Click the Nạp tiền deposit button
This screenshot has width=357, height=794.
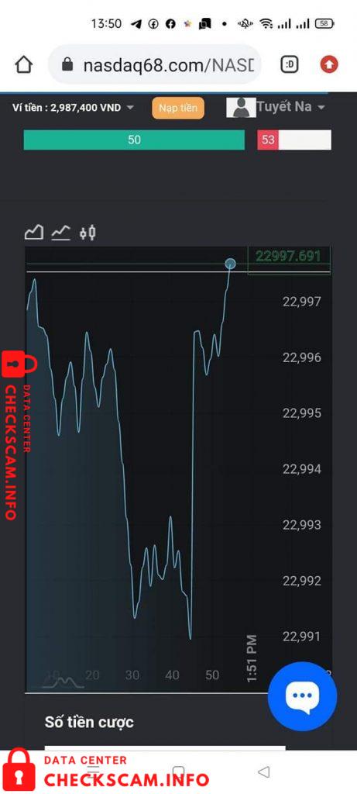click(178, 108)
